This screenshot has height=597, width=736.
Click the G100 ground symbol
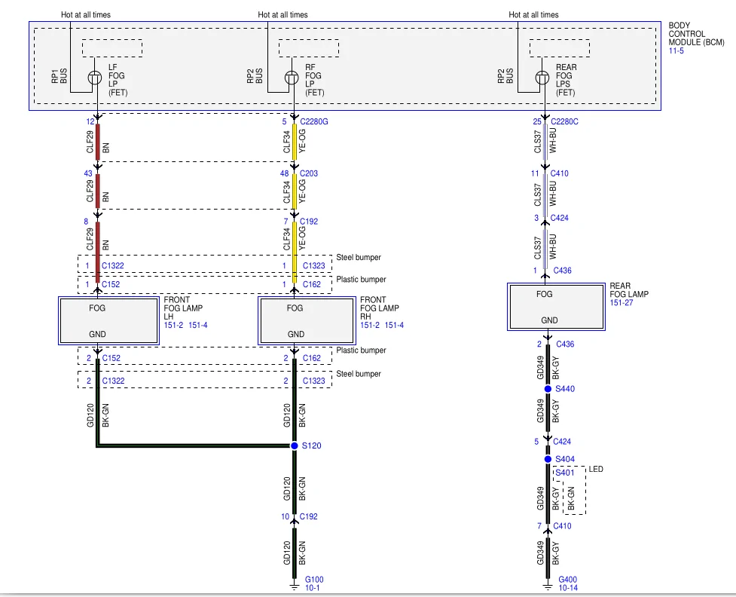tap(295, 587)
